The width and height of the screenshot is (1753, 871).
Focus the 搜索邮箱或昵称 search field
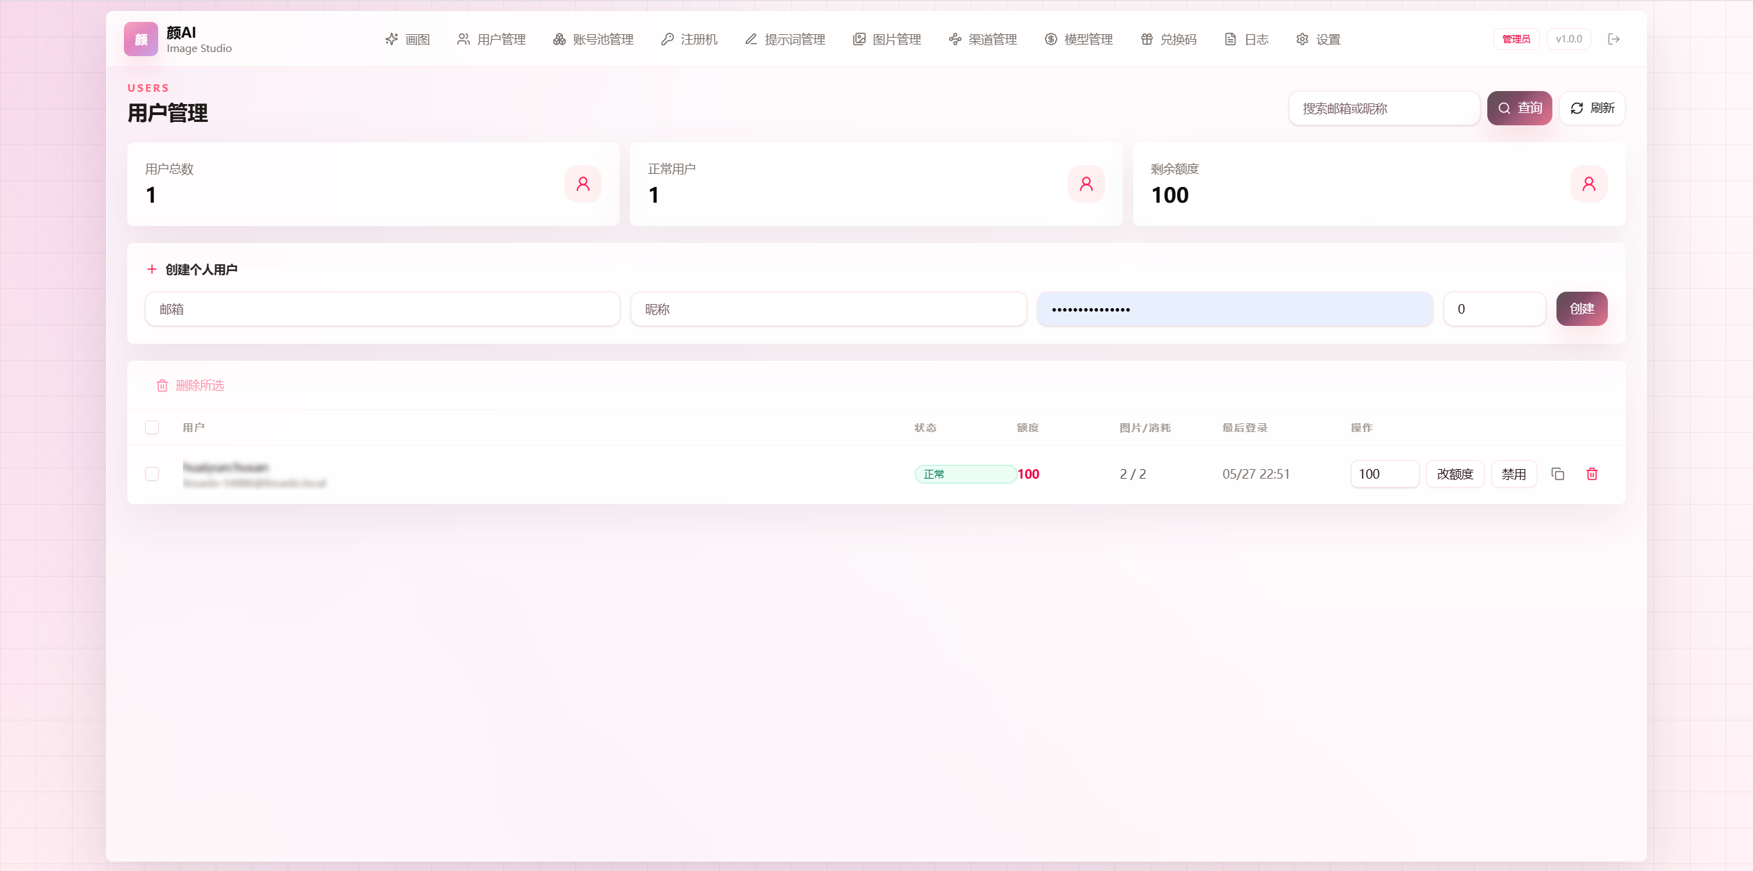[1384, 108]
